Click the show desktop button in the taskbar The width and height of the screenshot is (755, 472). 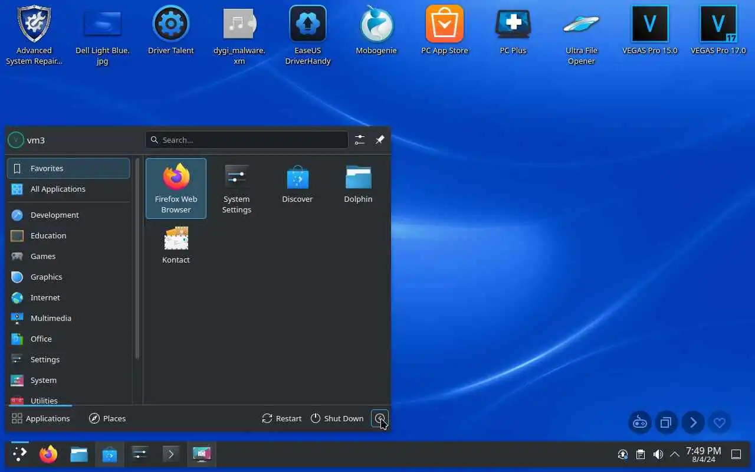pyautogui.click(x=736, y=454)
